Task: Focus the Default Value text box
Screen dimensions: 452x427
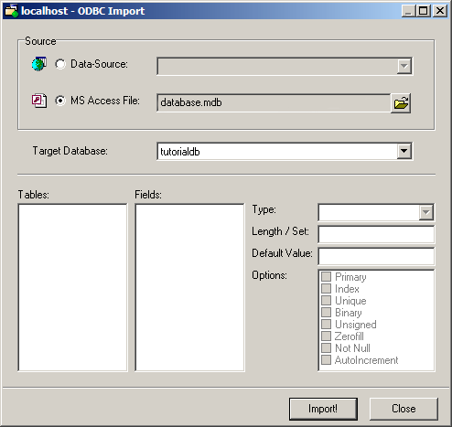Action: click(x=376, y=256)
